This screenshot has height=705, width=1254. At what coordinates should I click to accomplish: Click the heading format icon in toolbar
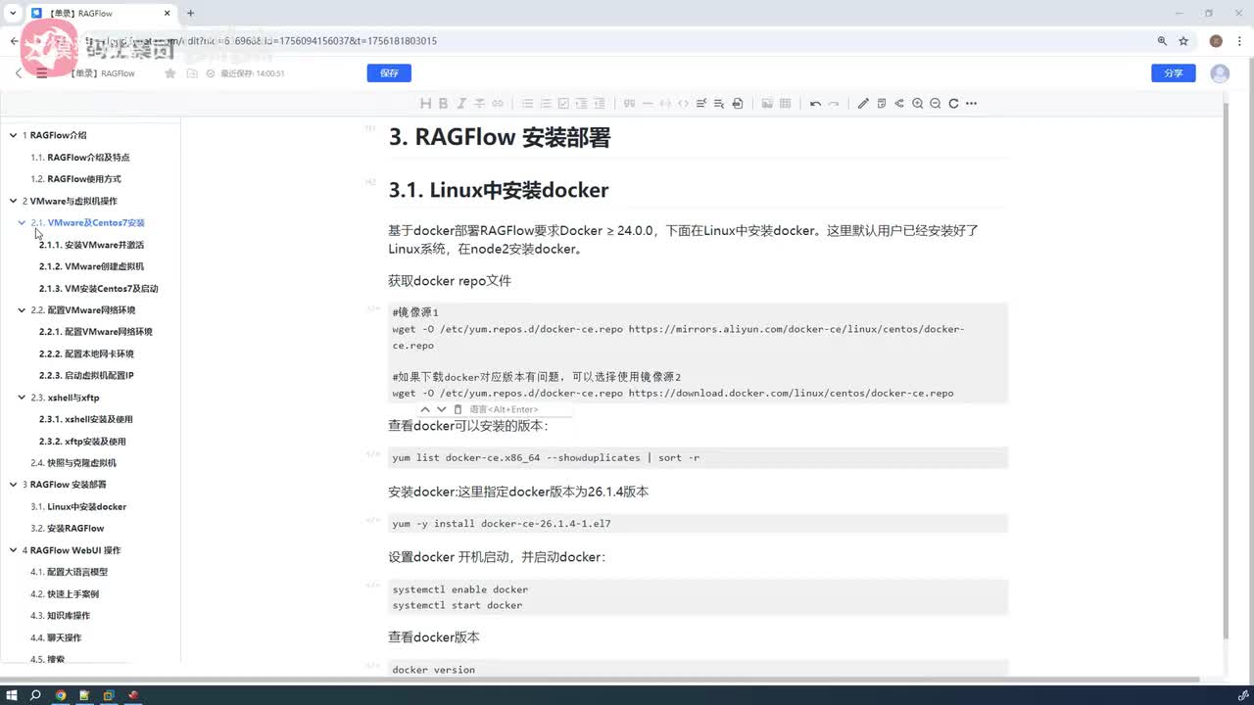point(425,103)
